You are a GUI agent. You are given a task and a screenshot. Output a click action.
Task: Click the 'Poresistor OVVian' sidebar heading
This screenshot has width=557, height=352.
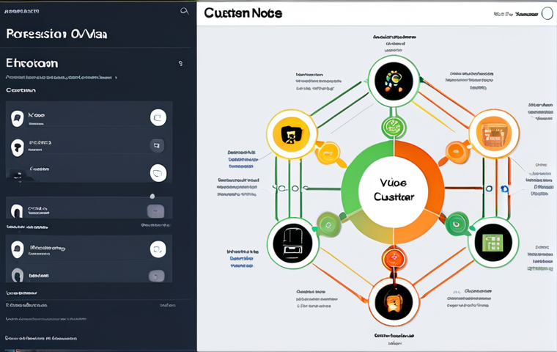click(56, 34)
